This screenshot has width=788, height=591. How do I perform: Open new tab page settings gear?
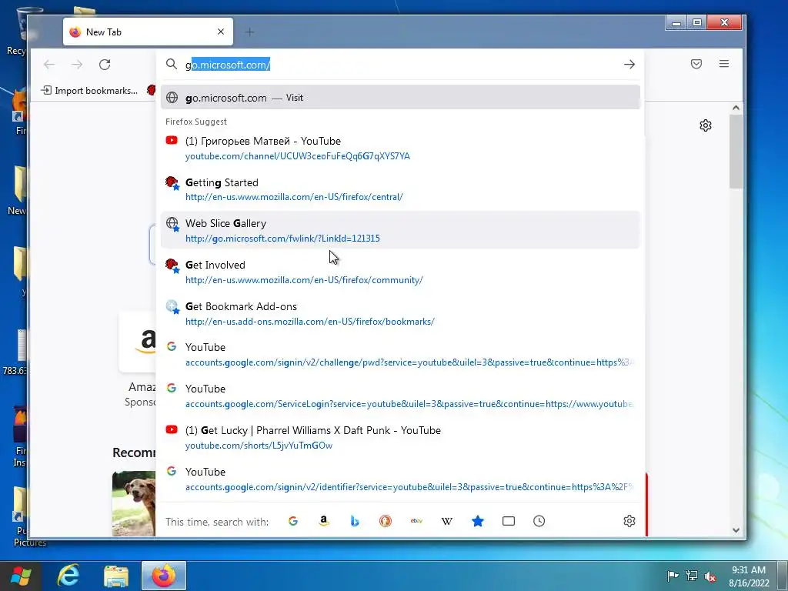tap(706, 125)
